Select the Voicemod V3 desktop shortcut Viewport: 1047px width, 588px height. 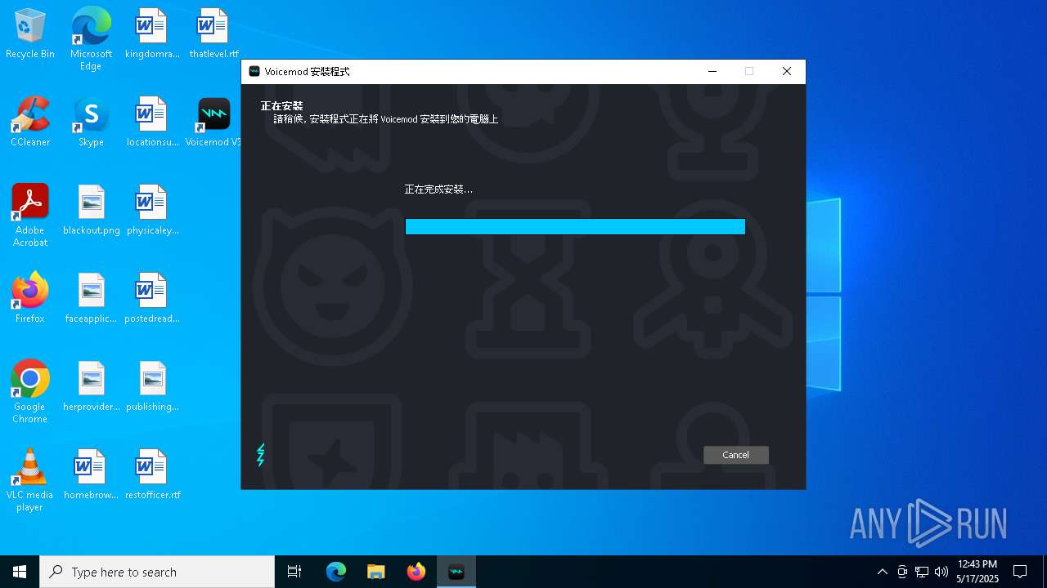[213, 122]
